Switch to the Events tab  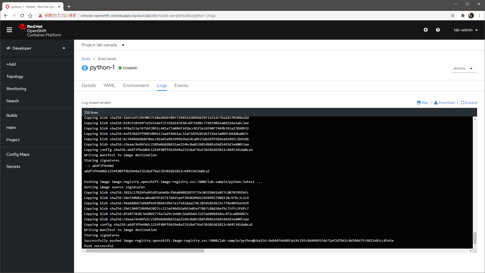181,85
